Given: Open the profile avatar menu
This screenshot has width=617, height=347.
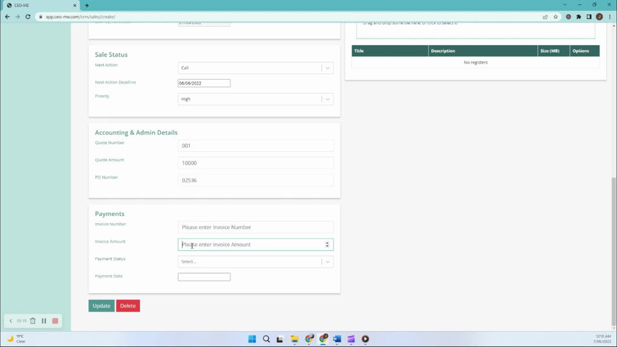Looking at the screenshot, I should [599, 17].
